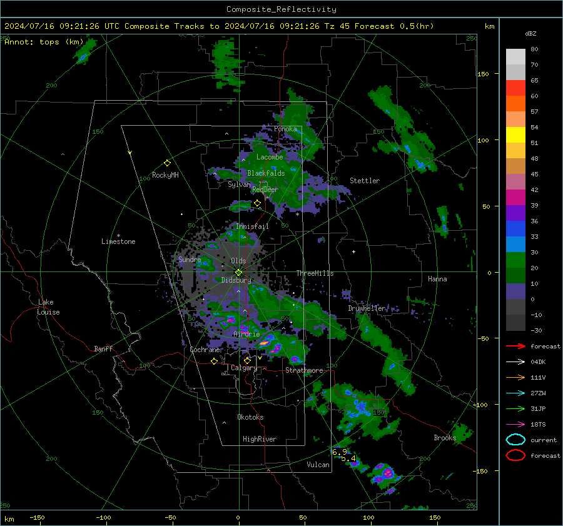Click the Lake Louise label
563x526 pixels.
[48, 307]
